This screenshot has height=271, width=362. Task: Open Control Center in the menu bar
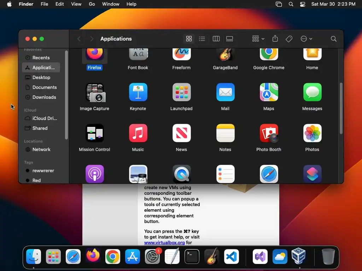pyautogui.click(x=303, y=4)
